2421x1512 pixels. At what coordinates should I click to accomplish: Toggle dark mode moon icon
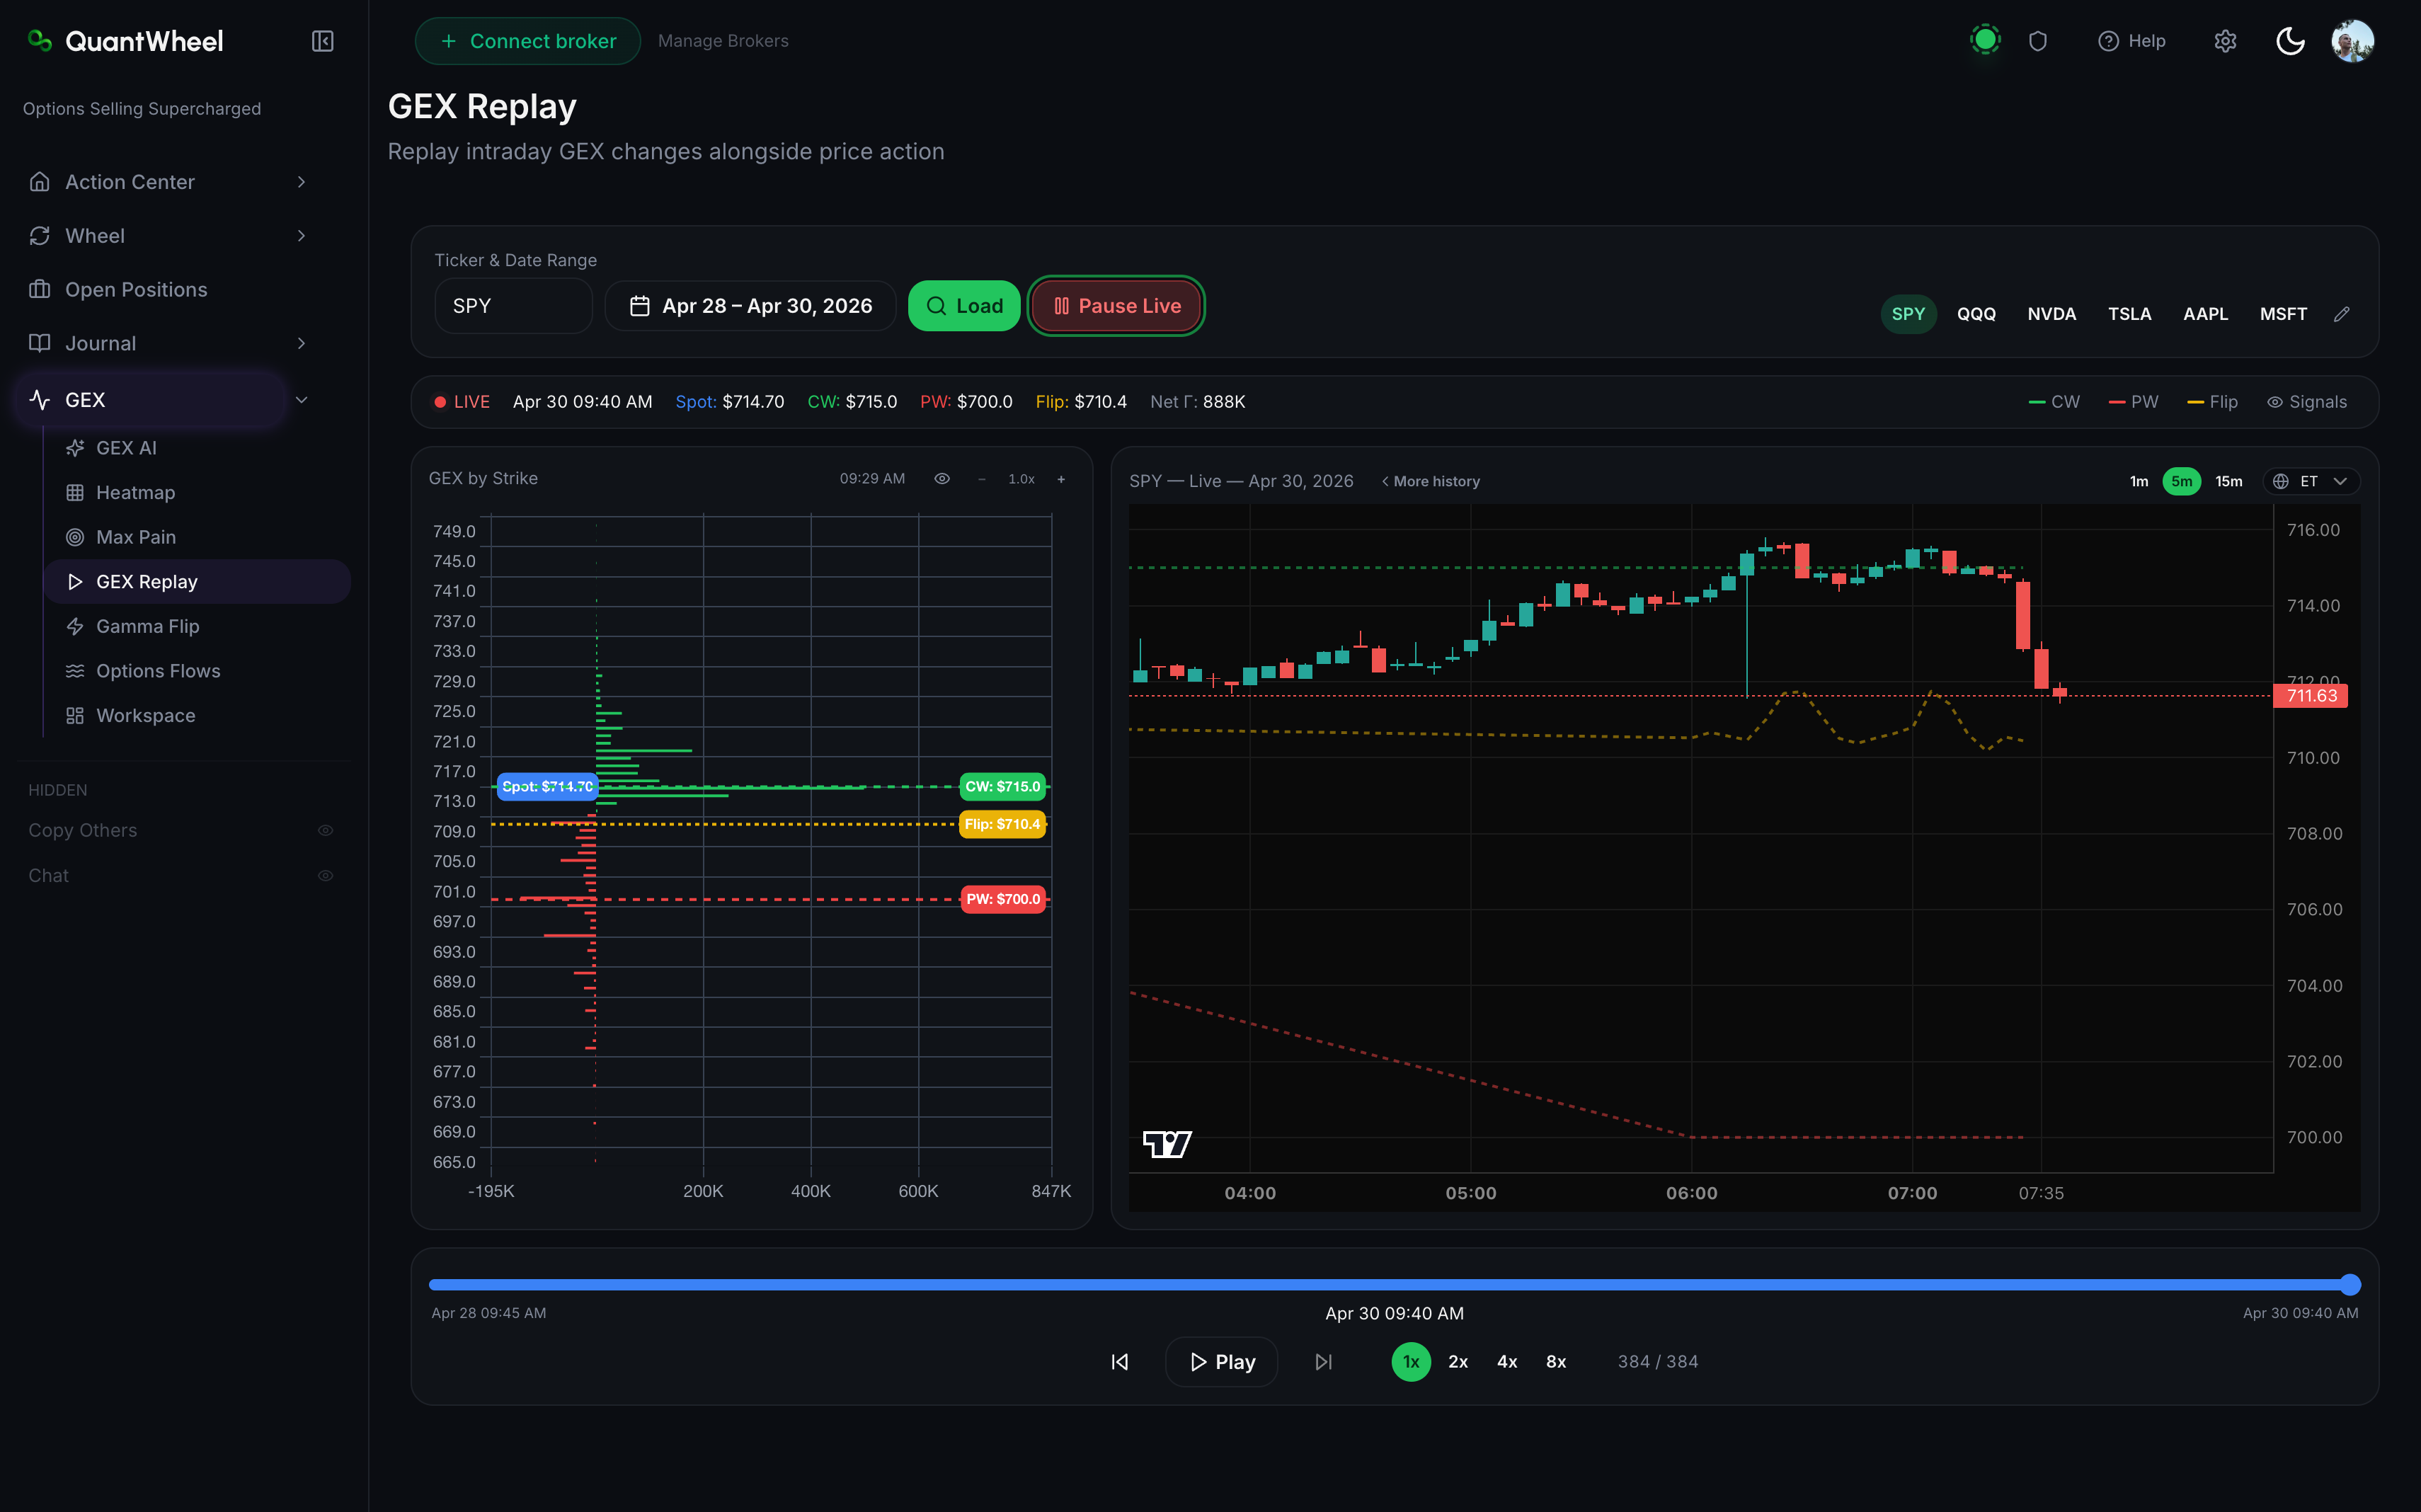(2290, 41)
